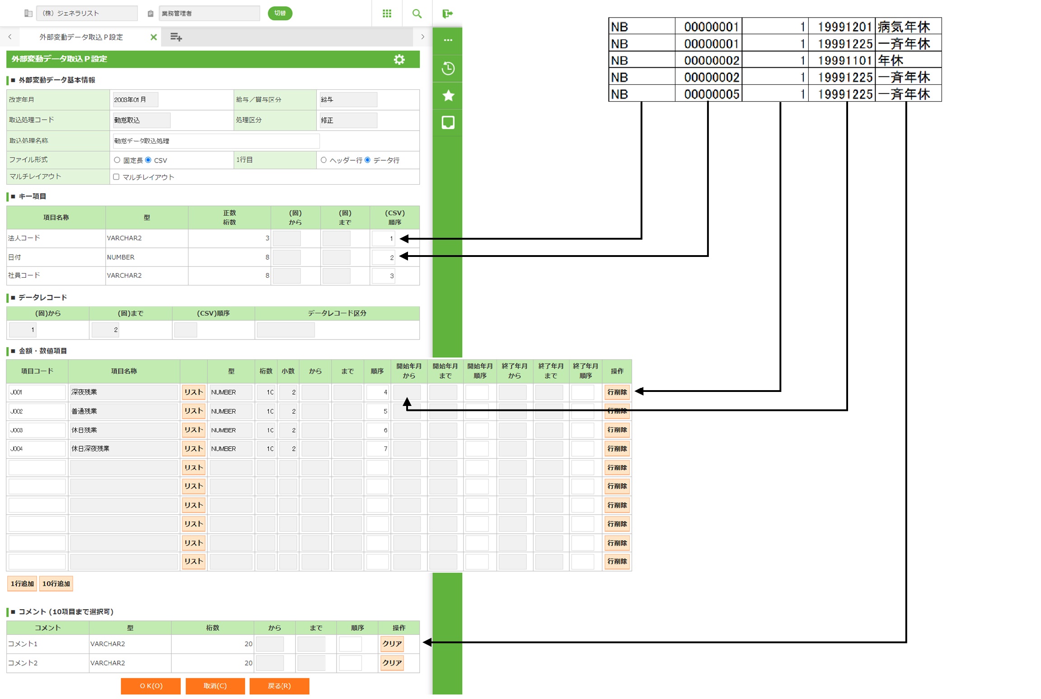Screen dimensions: 1041x699
Task: Click the add-tab list plus icon
Action: 176,37
